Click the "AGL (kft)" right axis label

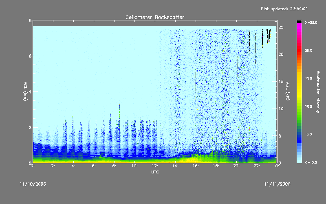[x=288, y=91]
